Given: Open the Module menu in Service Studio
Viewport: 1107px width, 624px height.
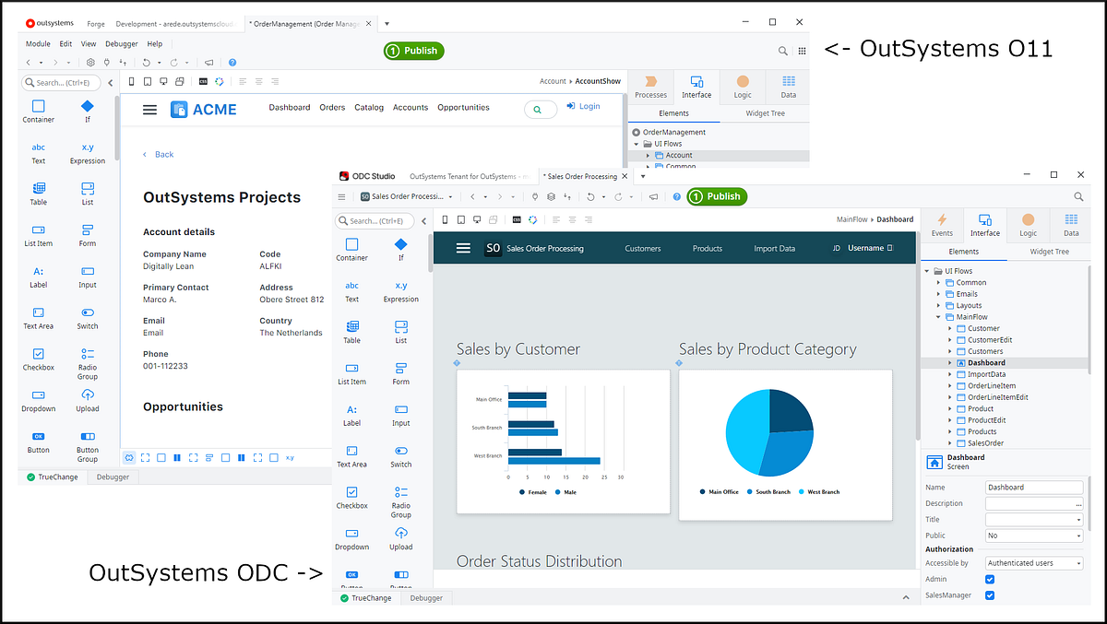Looking at the screenshot, I should click(37, 43).
